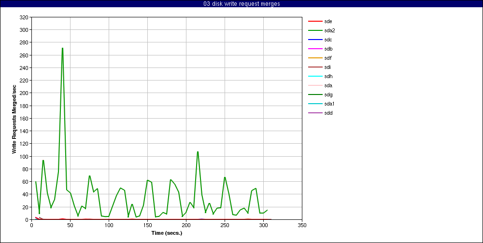Click the blue sdc legend line swatch

[315, 40]
